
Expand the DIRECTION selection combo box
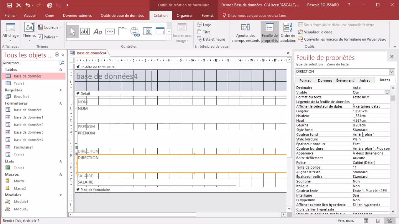pyautogui.click(x=392, y=72)
